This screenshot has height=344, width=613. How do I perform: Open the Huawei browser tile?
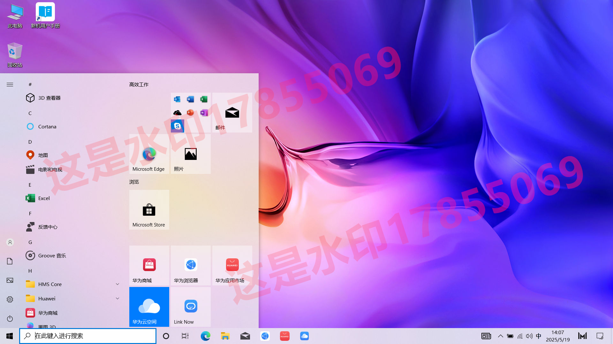coord(191,266)
